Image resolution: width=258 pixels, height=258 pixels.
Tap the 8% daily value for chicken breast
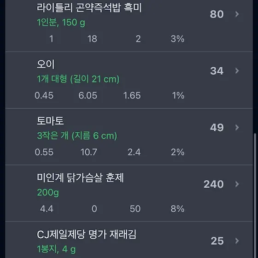coord(177,209)
